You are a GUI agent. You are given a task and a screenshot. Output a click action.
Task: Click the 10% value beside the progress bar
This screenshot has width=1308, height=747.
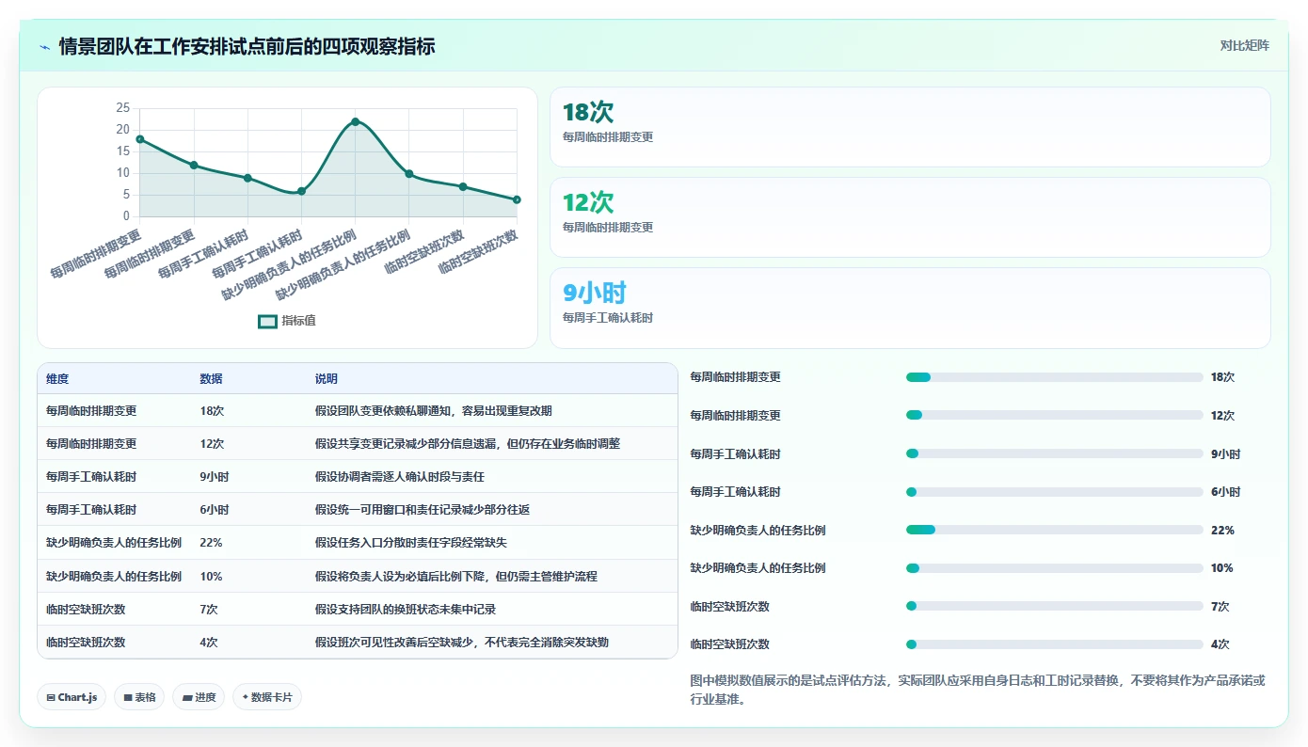point(1222,568)
